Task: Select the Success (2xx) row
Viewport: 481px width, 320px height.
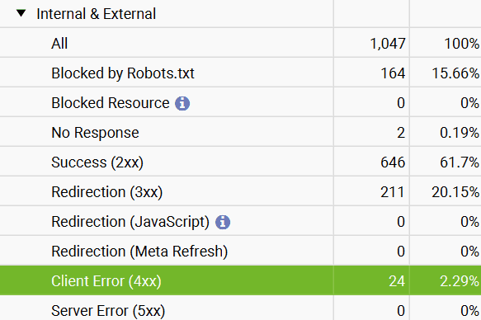Action: coord(241,162)
